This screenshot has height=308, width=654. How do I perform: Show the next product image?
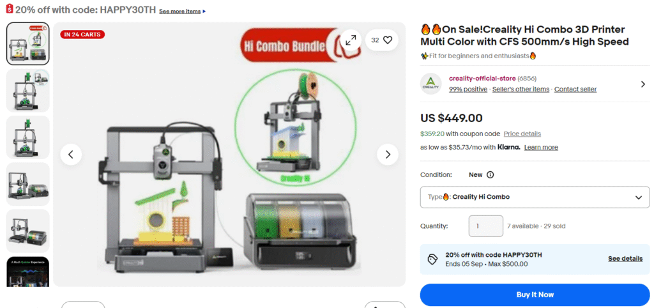click(388, 155)
